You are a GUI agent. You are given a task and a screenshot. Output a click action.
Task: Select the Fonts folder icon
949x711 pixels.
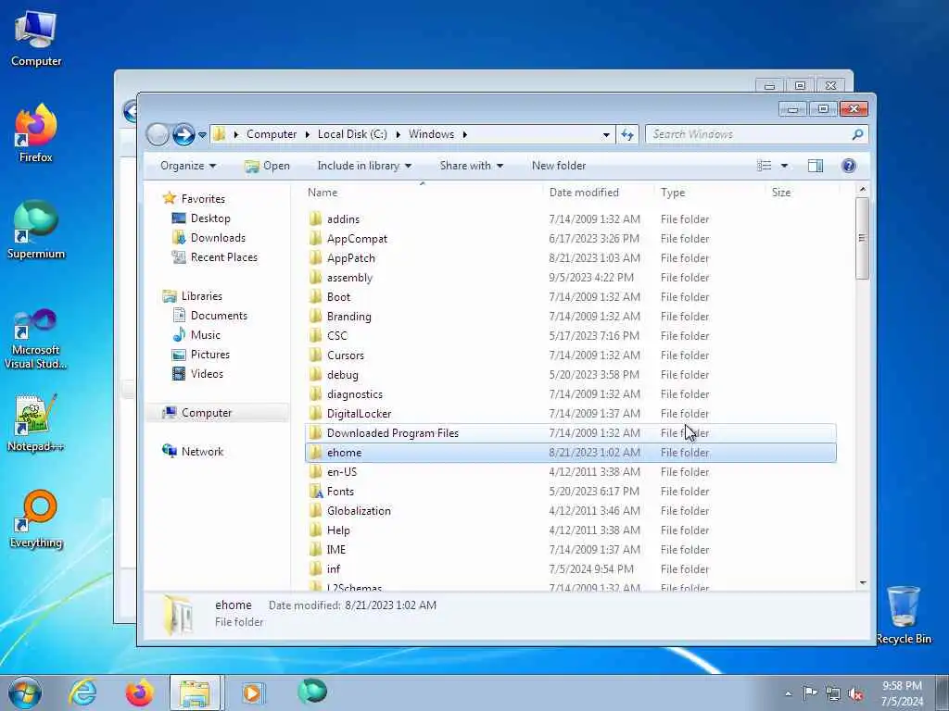315,492
